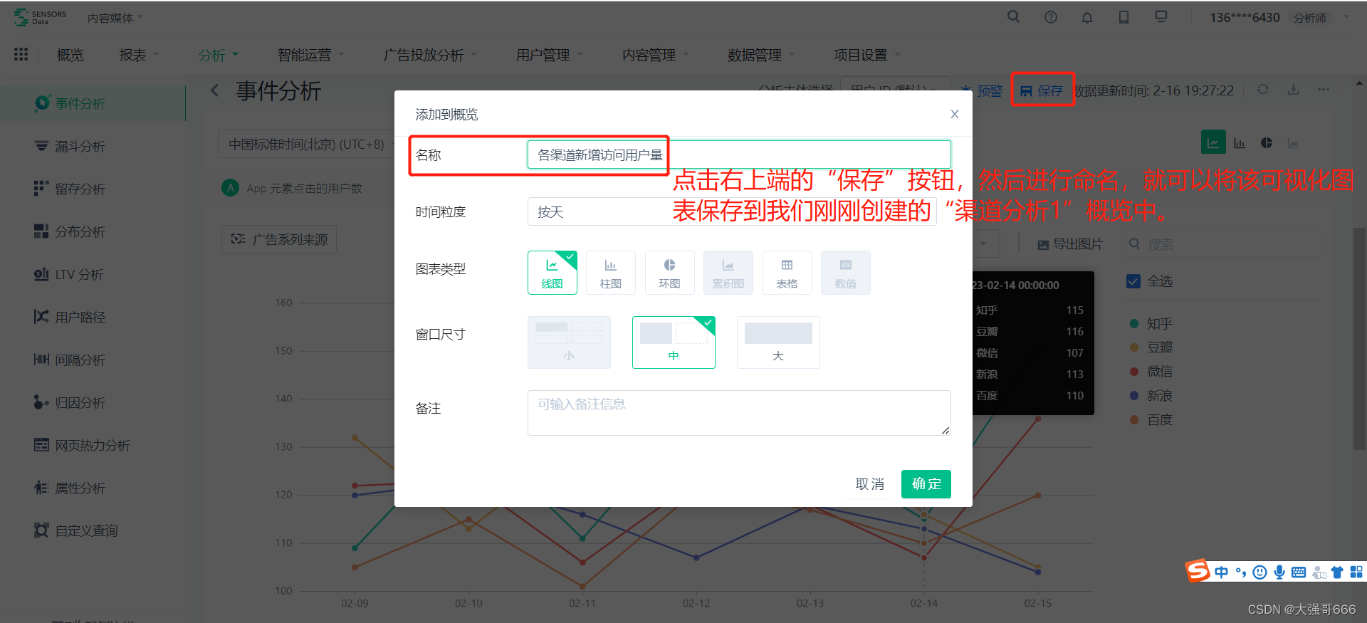Choose the 大 window size
This screenshot has height=623, width=1367.
pyautogui.click(x=778, y=342)
